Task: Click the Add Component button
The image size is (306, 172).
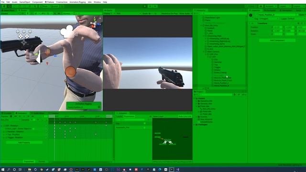Action: [x=277, y=40]
